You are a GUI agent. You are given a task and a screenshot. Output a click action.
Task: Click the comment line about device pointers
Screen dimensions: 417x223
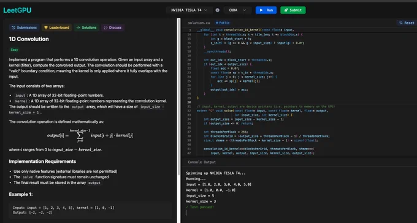pos(266,107)
